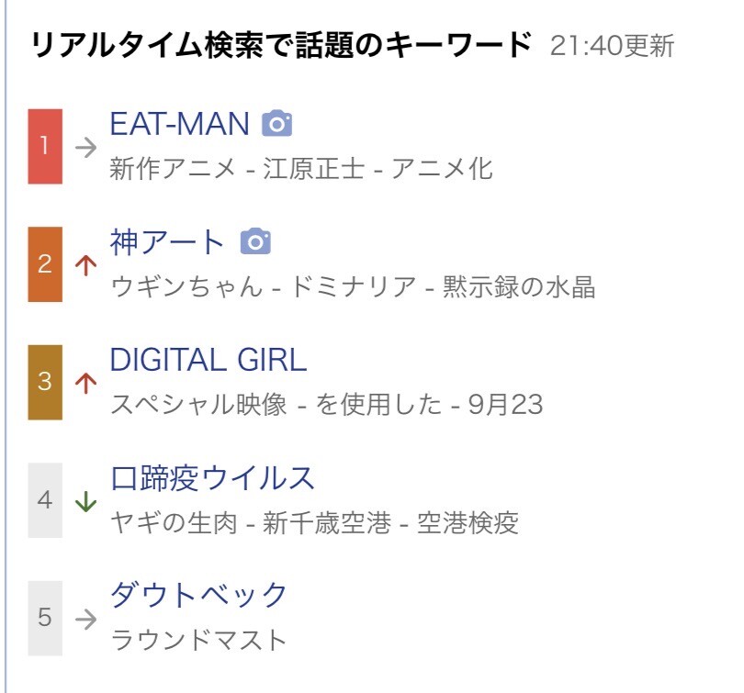The image size is (744, 693).
Task: Select the orange rank 2 badge
Action: click(x=45, y=264)
